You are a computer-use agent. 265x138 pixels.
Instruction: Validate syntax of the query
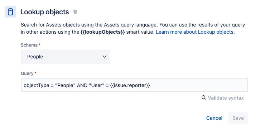pyautogui.click(x=226, y=98)
